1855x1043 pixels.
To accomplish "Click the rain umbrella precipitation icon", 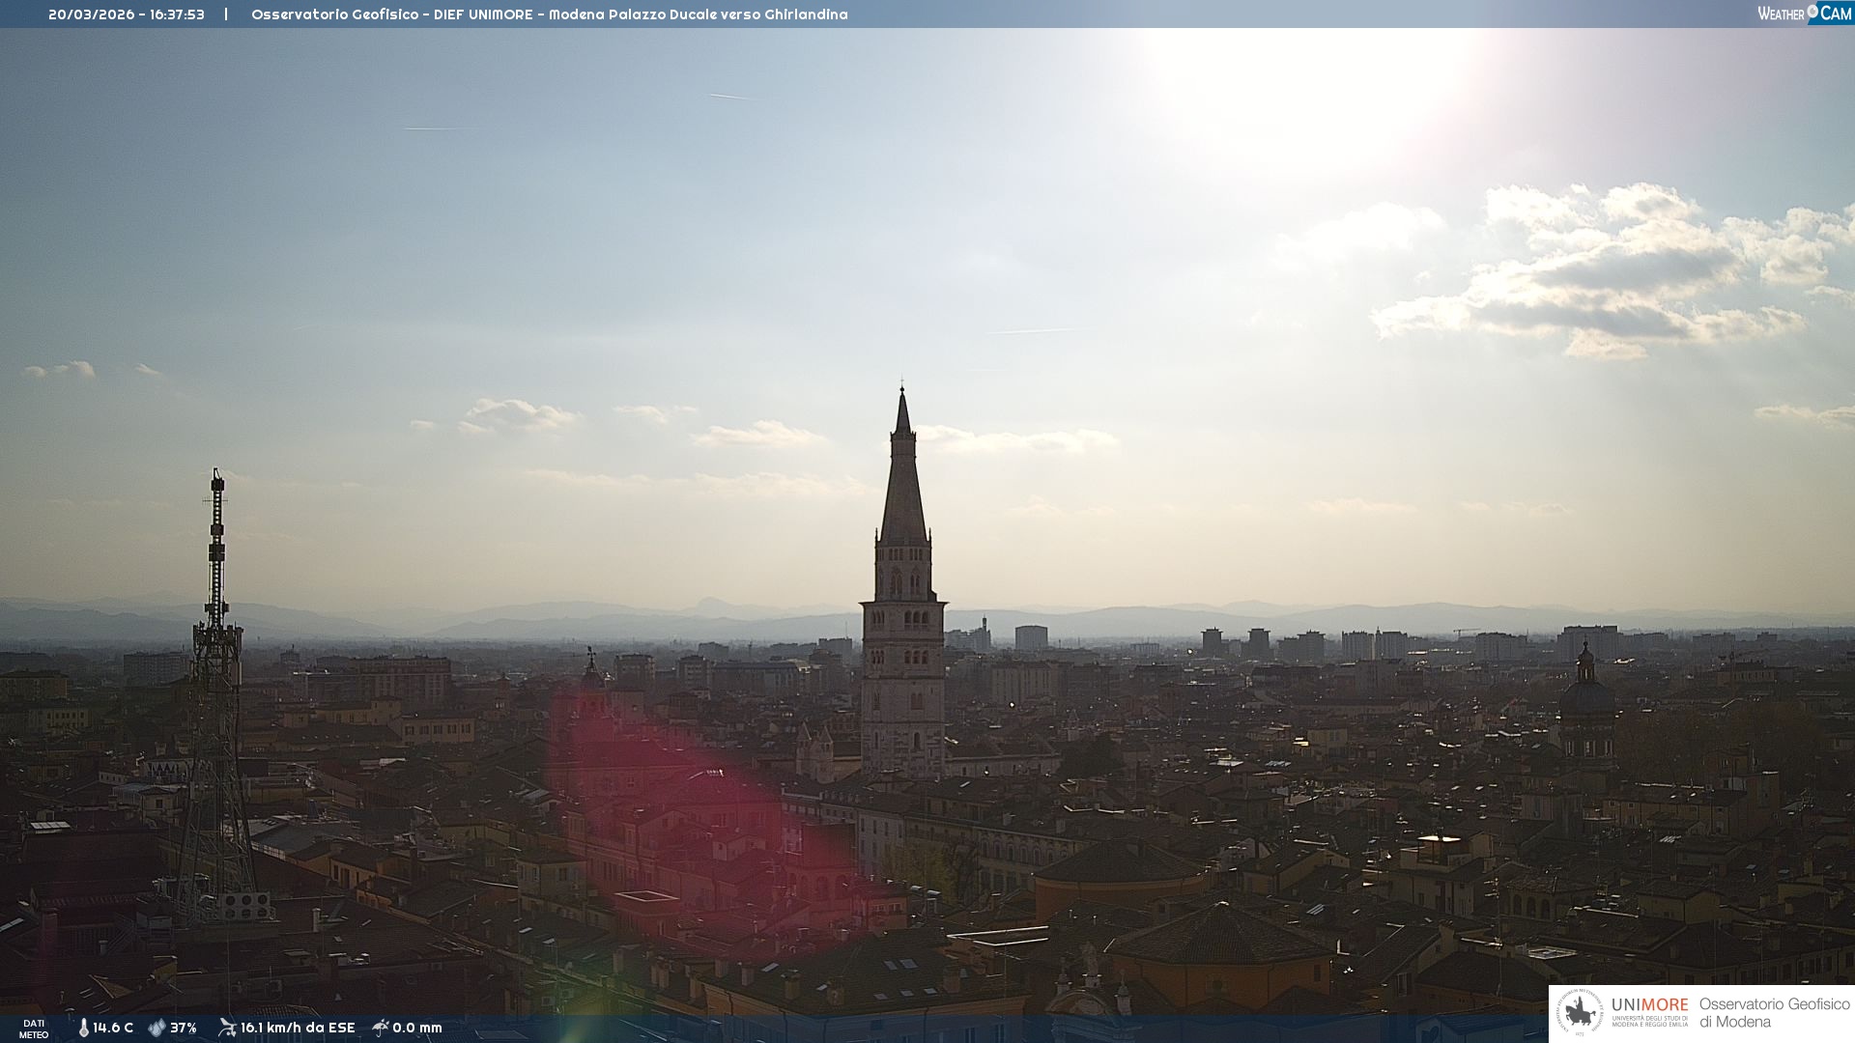I will coord(381,1028).
